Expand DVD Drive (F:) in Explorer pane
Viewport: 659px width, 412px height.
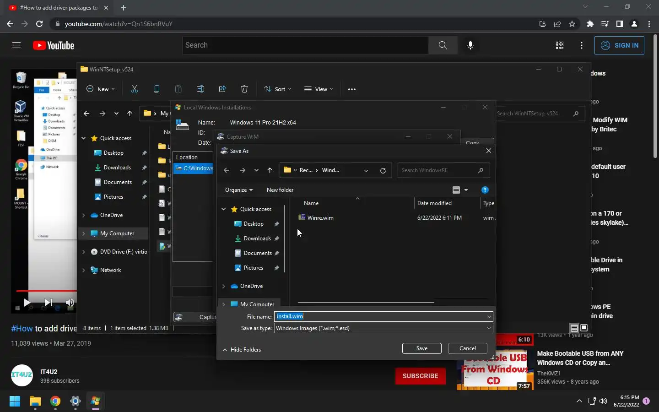(x=83, y=252)
